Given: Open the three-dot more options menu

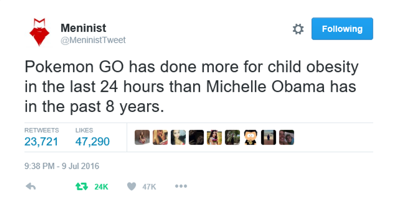Looking at the screenshot, I should (x=181, y=186).
